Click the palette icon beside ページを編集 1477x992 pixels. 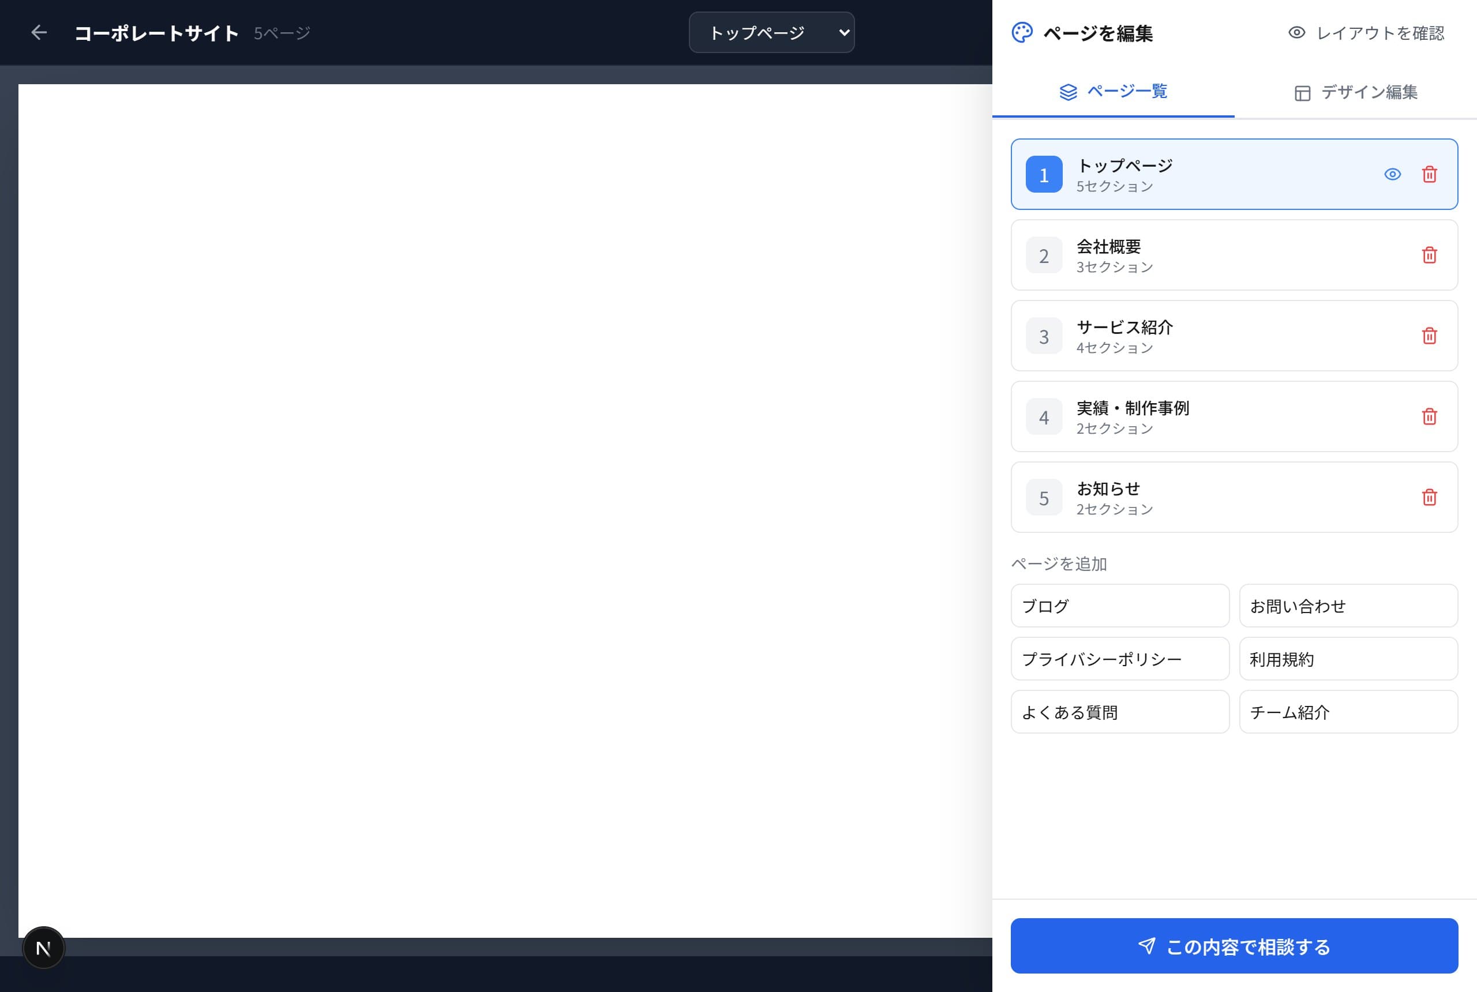point(1022,32)
